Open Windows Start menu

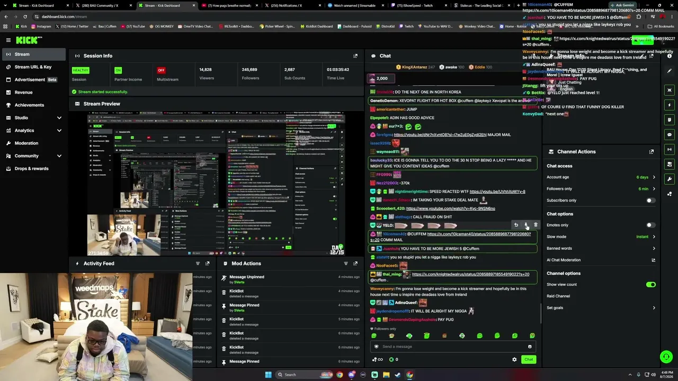(x=268, y=375)
